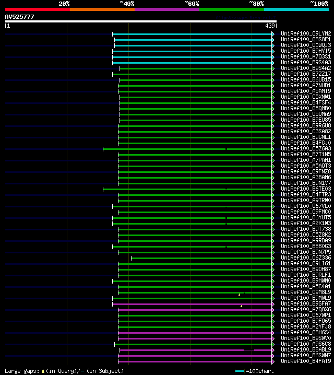Select hit label UniRef100_Q0WQJ3

click(x=306, y=45)
